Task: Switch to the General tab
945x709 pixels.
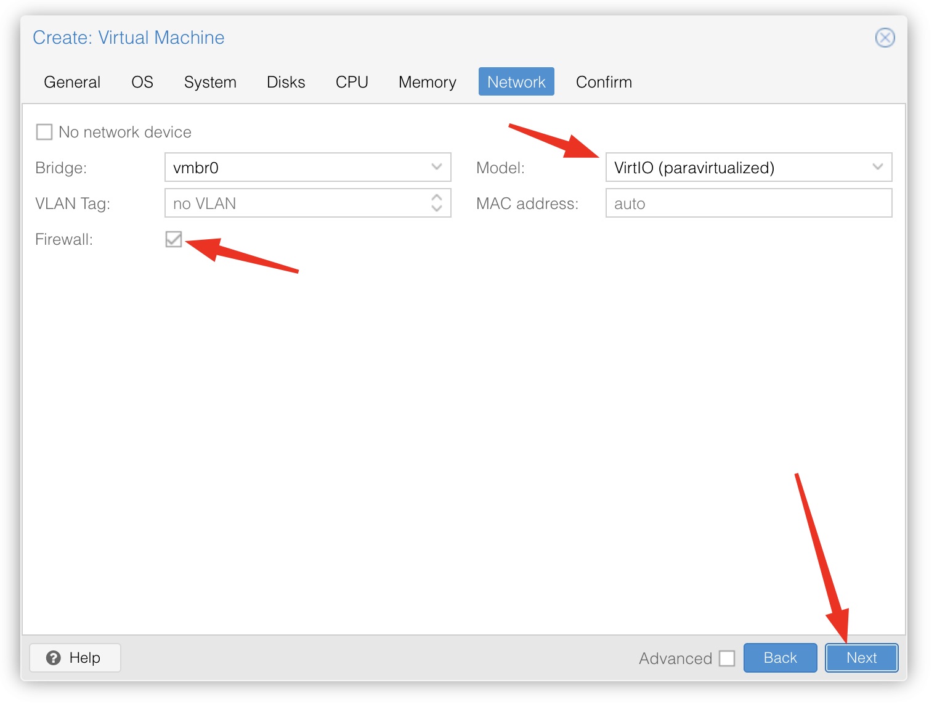Action: pyautogui.click(x=72, y=82)
